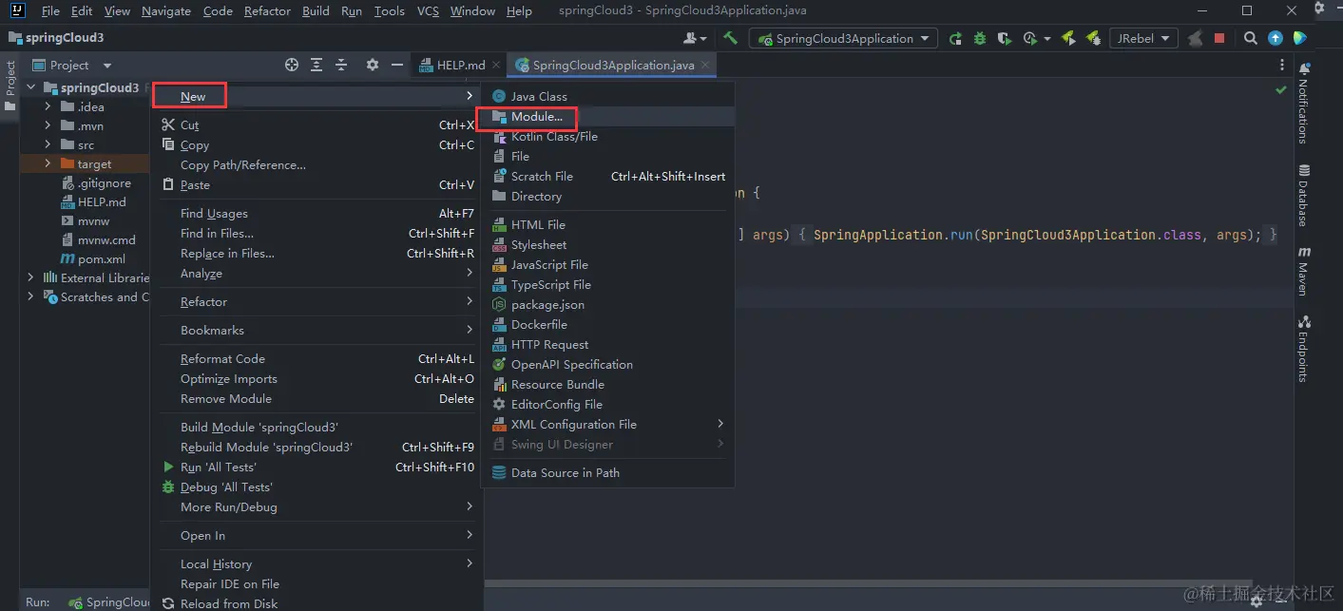This screenshot has width=1343, height=611.
Task: Click the Profiler run icon
Action: pyautogui.click(x=1029, y=38)
